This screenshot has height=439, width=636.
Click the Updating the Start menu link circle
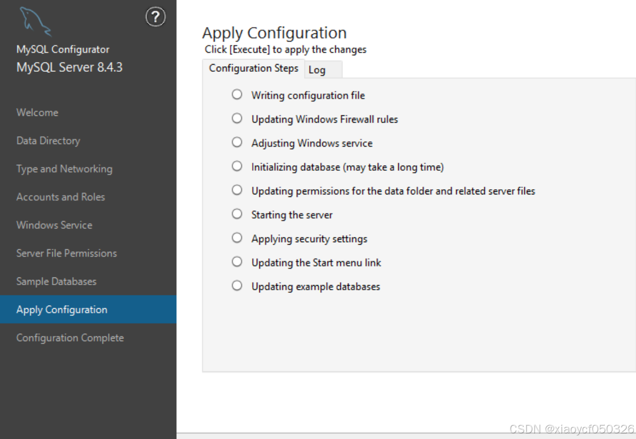point(237,262)
